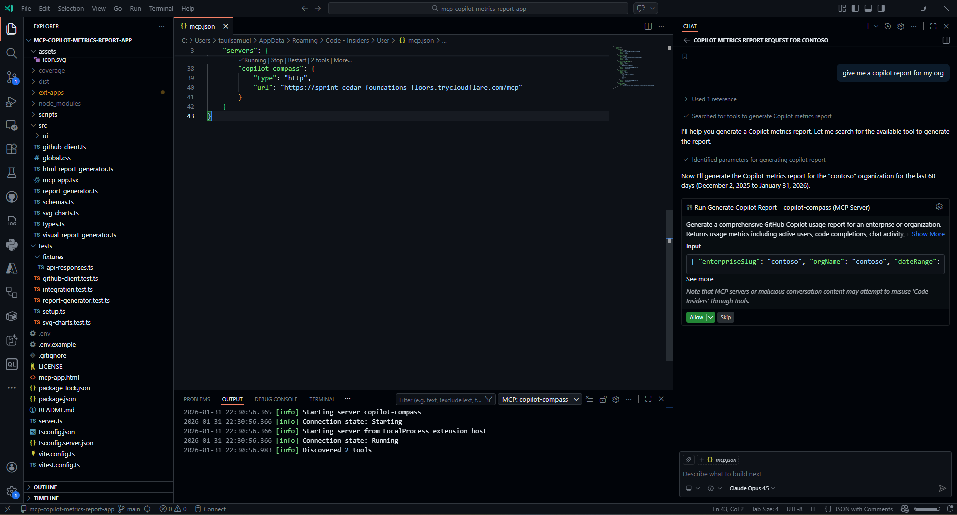The height and width of the screenshot is (515, 957).
Task: Click the chat input field
Action: click(x=815, y=474)
